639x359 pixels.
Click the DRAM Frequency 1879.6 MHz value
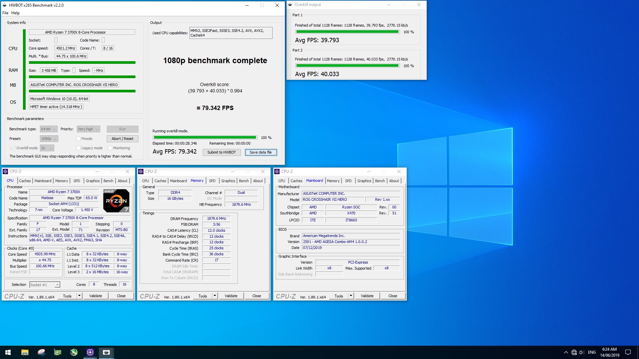pyautogui.click(x=216, y=218)
